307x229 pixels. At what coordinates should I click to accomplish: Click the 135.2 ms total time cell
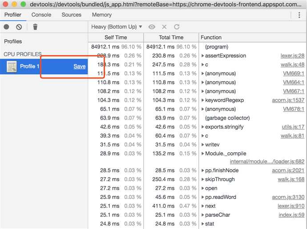click(163, 153)
